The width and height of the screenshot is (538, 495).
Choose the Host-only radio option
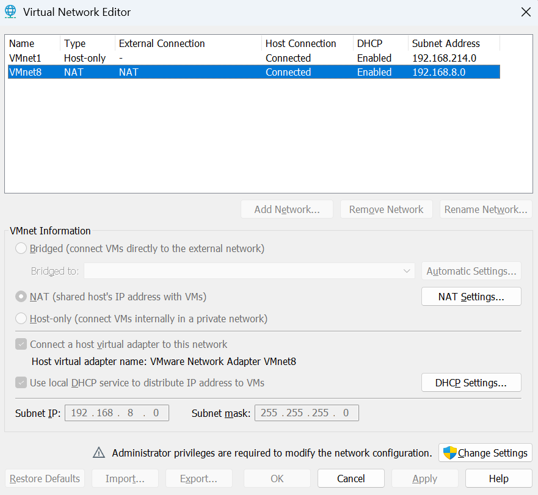[21, 319]
